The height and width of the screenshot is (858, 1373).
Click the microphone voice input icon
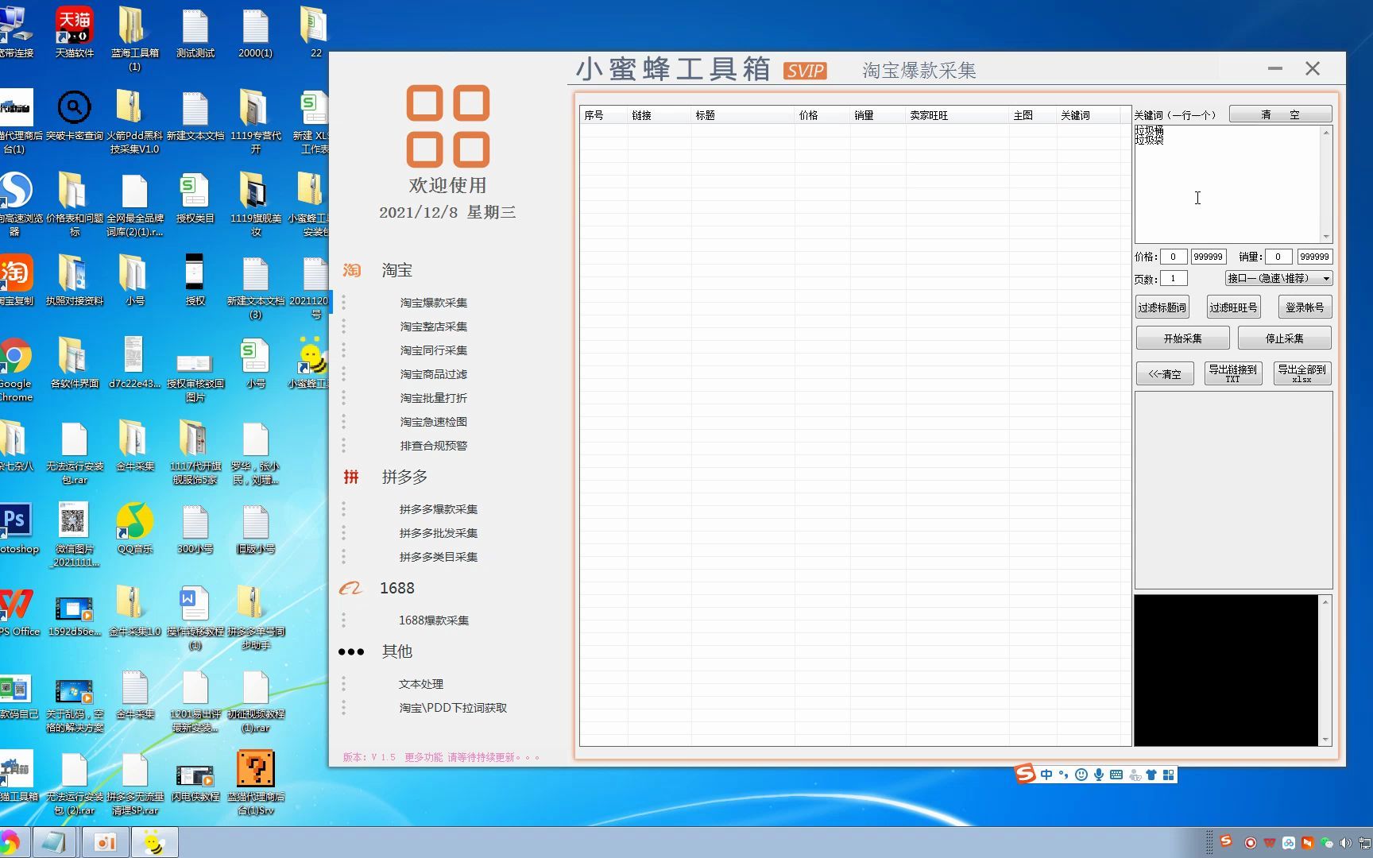[x=1098, y=775]
